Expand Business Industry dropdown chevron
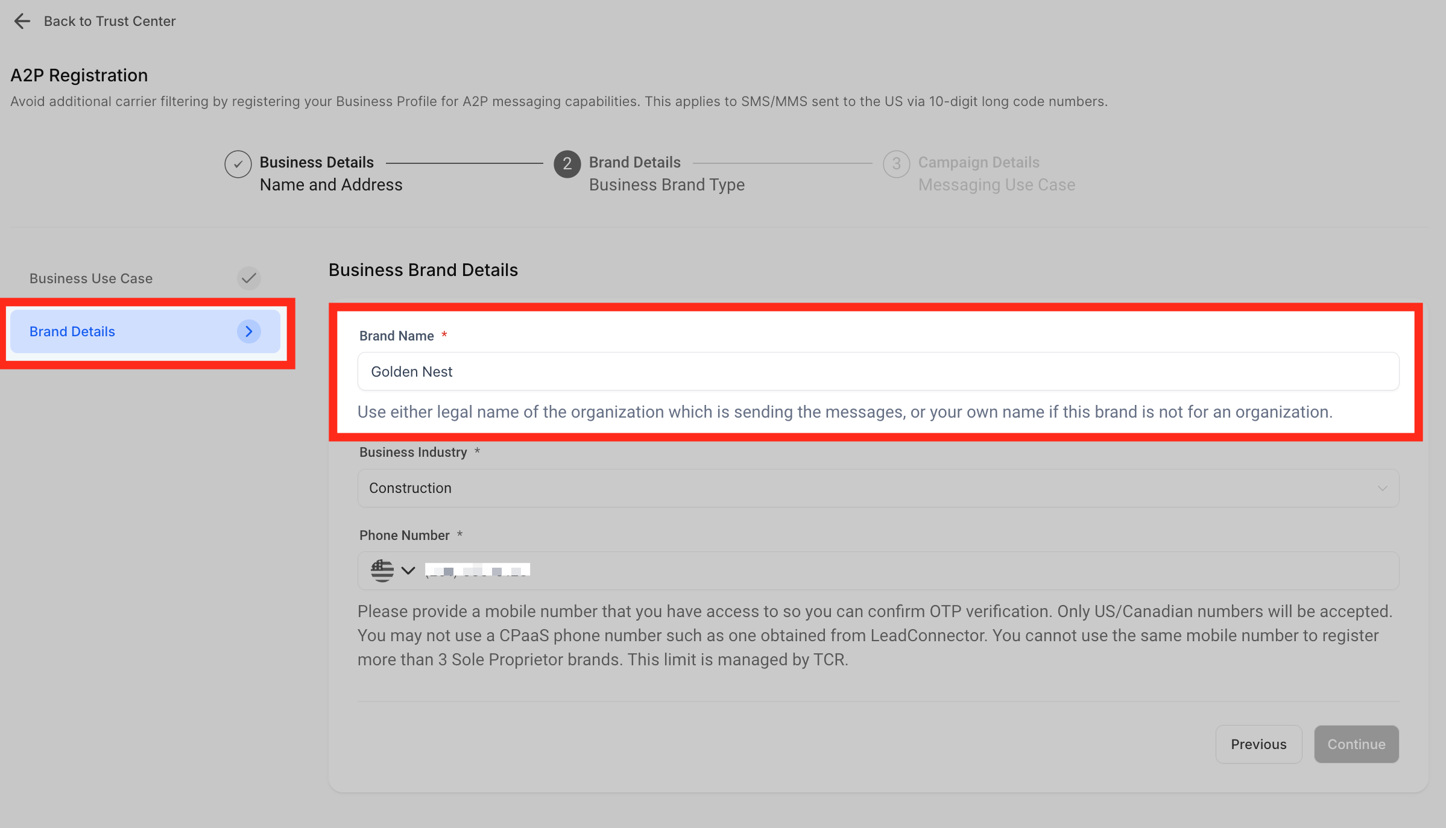Screen dimensions: 1446x828 1382,488
